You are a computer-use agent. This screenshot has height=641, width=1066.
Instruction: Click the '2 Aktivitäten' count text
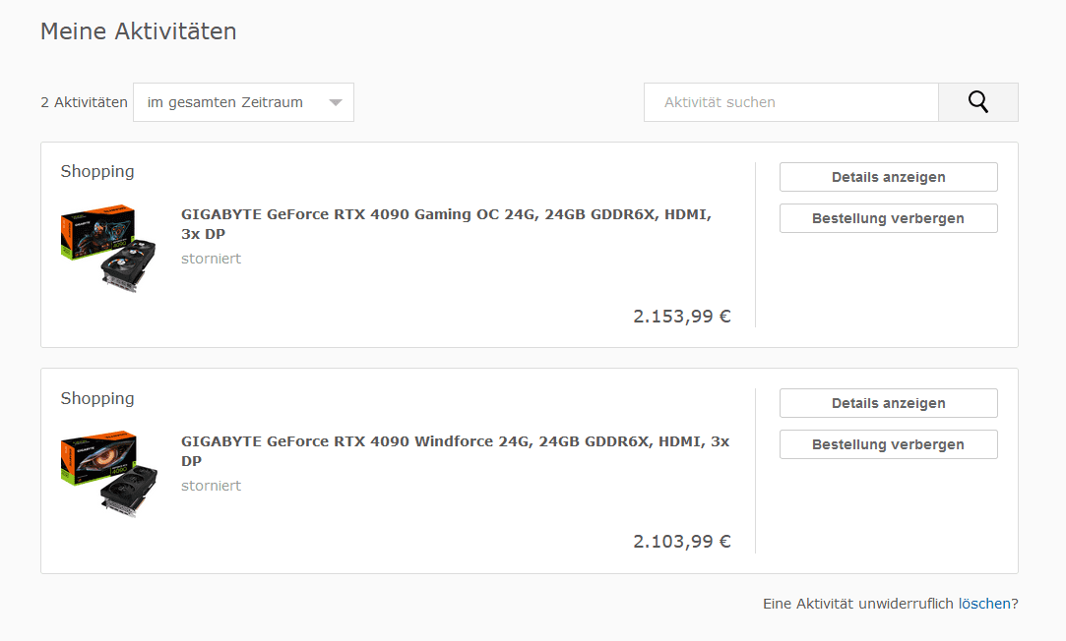84,102
